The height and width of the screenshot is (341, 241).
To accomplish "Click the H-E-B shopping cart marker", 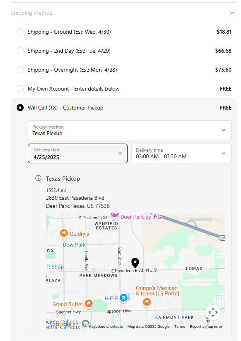I will [123, 298].
